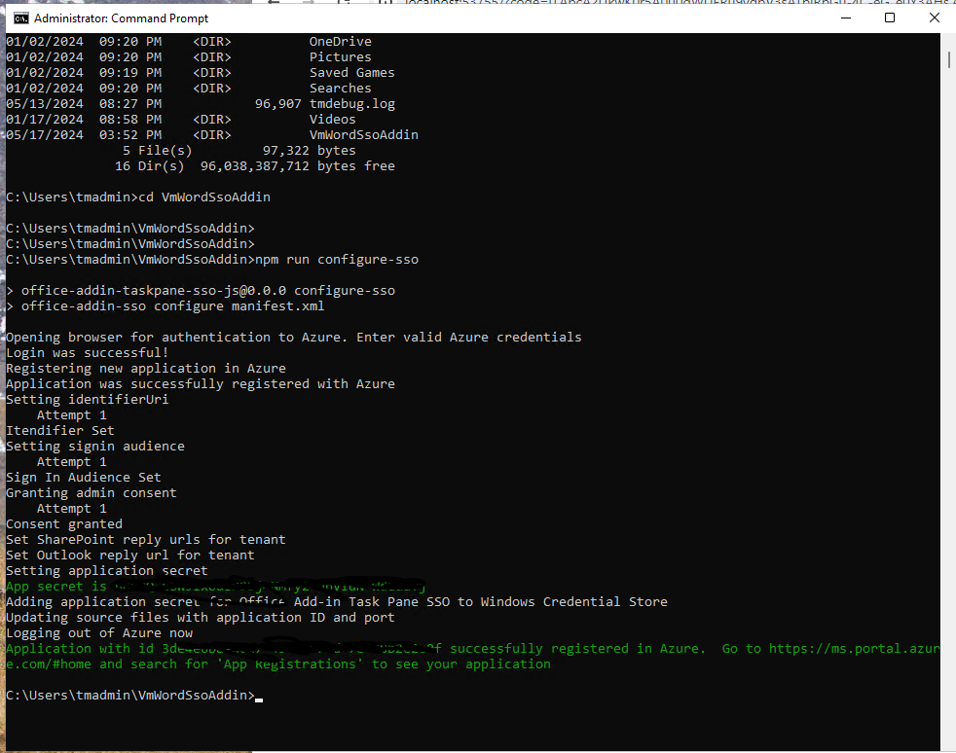
Task: Click the 'Saved Games' directory entry
Action: [351, 73]
